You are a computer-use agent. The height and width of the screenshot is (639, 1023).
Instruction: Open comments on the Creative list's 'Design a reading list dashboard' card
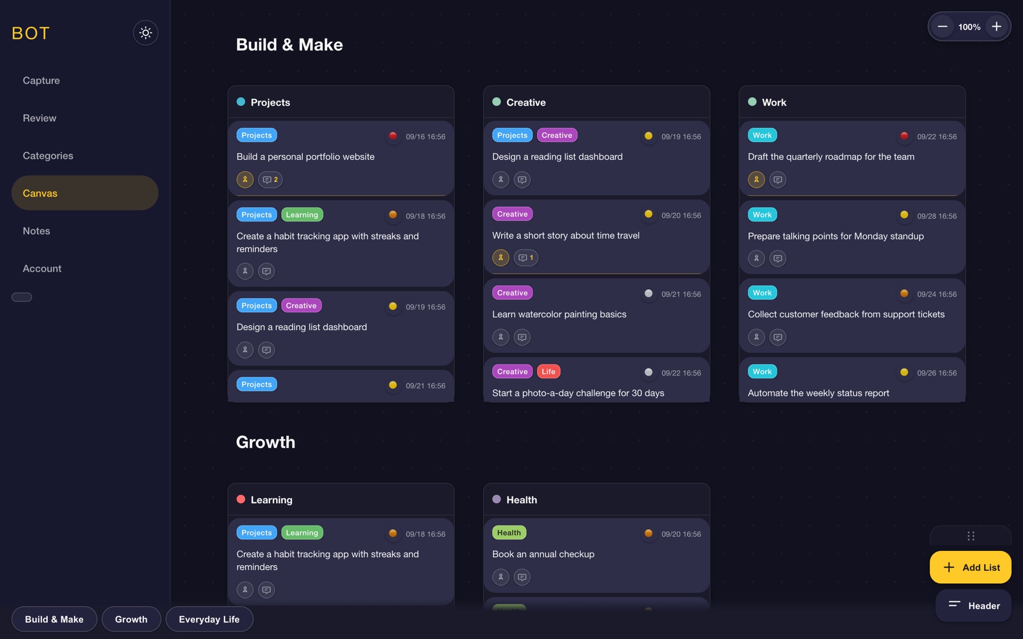click(522, 179)
